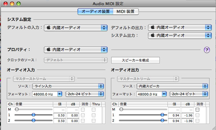Open the システム出力 device dropdown
216x130 pixels.
click(x=180, y=35)
